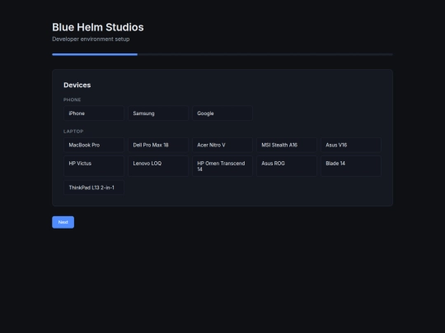Viewport: 445px width, 333px height.
Task: Select Asus V16 laptop
Action: click(x=351, y=145)
